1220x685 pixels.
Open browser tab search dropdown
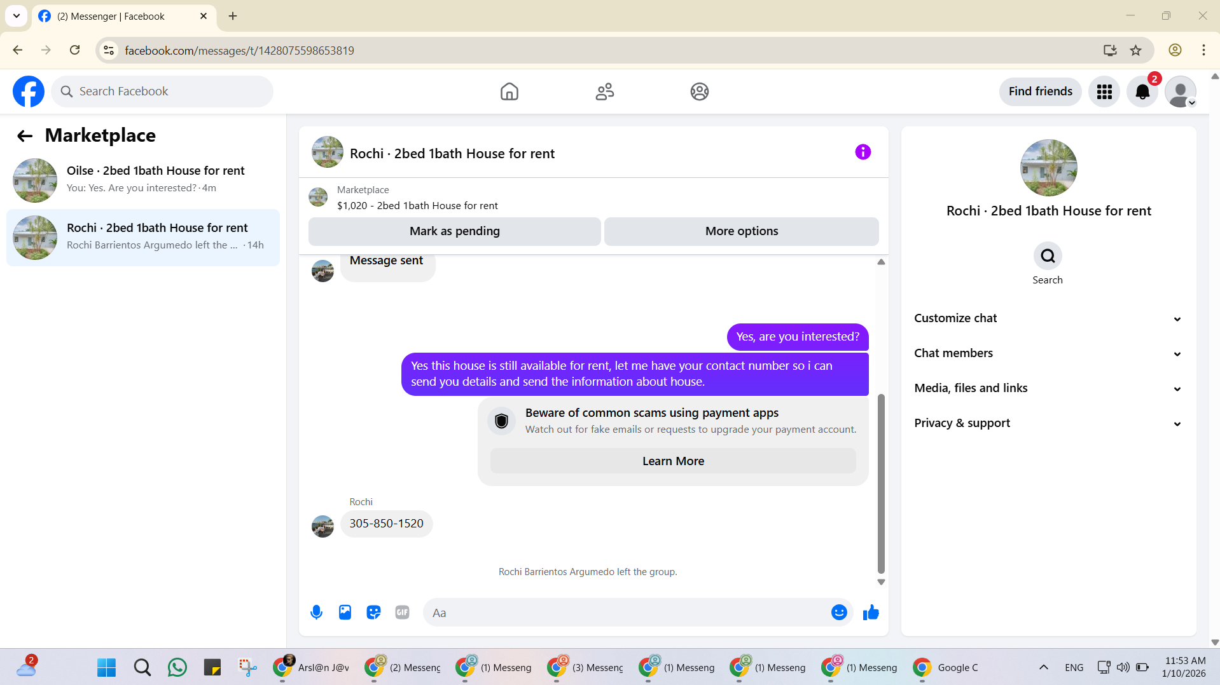[x=16, y=16]
